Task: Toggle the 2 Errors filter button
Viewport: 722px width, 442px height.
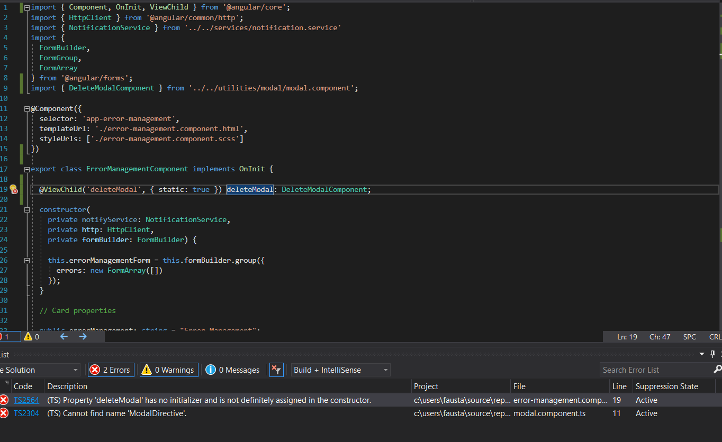Action: [x=111, y=370]
